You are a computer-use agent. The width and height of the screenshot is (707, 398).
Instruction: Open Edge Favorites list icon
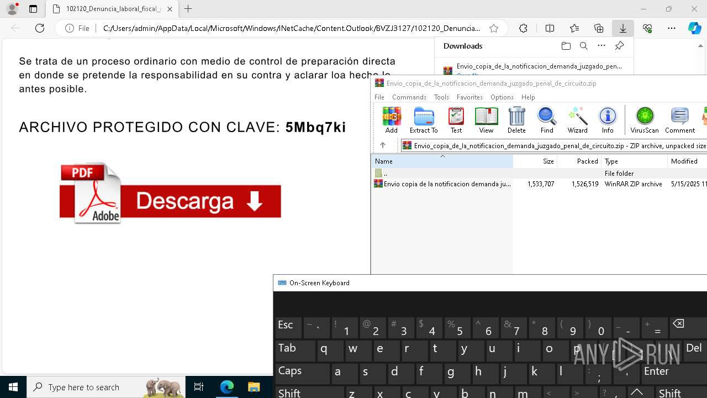574,28
